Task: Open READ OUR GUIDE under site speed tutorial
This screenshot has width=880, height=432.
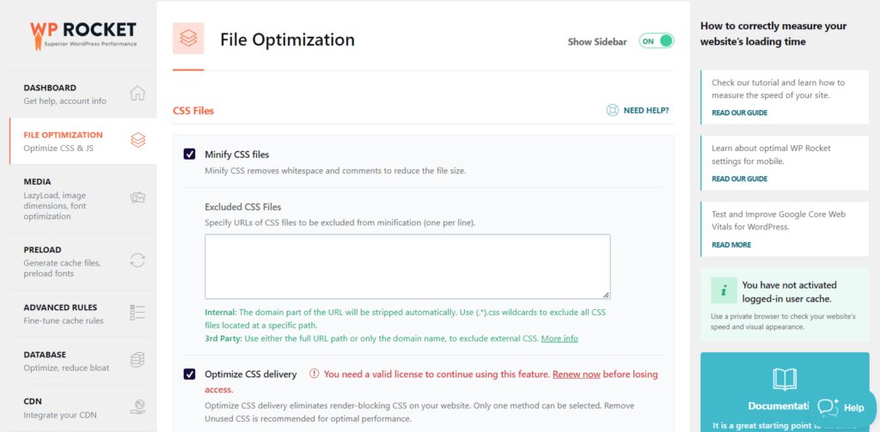Action: (739, 113)
